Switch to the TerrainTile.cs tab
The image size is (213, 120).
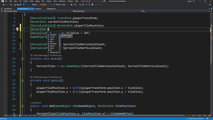pyautogui.click(x=8, y=9)
